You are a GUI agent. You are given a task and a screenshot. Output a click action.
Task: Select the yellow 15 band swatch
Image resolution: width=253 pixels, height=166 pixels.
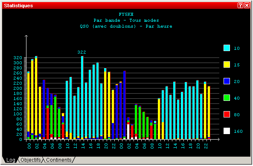click(227, 65)
